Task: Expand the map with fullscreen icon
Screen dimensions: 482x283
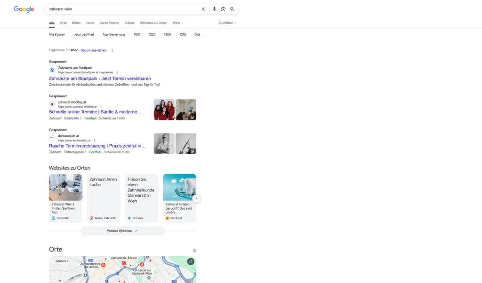Action: pyautogui.click(x=191, y=261)
